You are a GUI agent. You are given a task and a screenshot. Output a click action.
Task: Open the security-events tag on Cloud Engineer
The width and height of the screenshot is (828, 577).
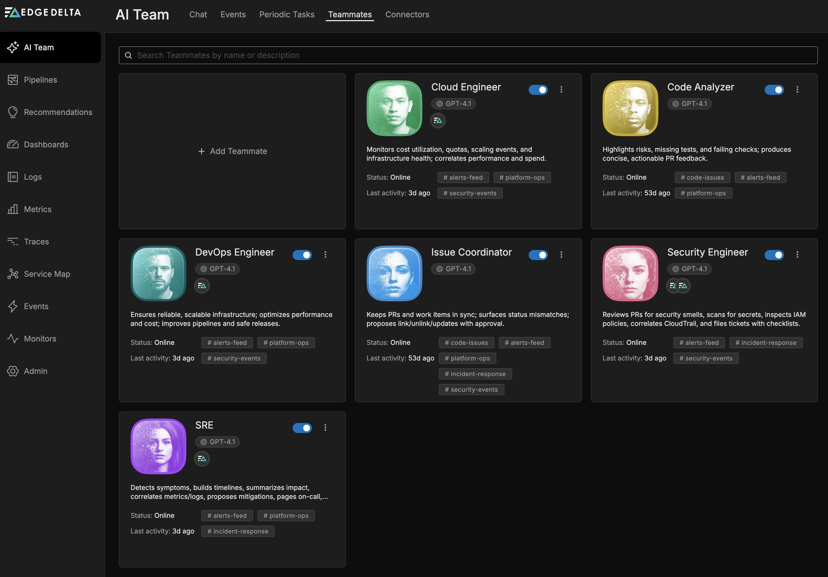[470, 193]
